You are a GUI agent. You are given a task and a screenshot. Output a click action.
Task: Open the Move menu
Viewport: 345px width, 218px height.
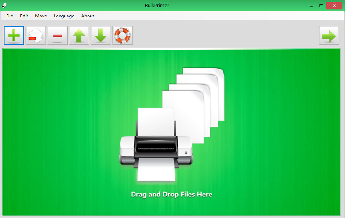pos(41,16)
